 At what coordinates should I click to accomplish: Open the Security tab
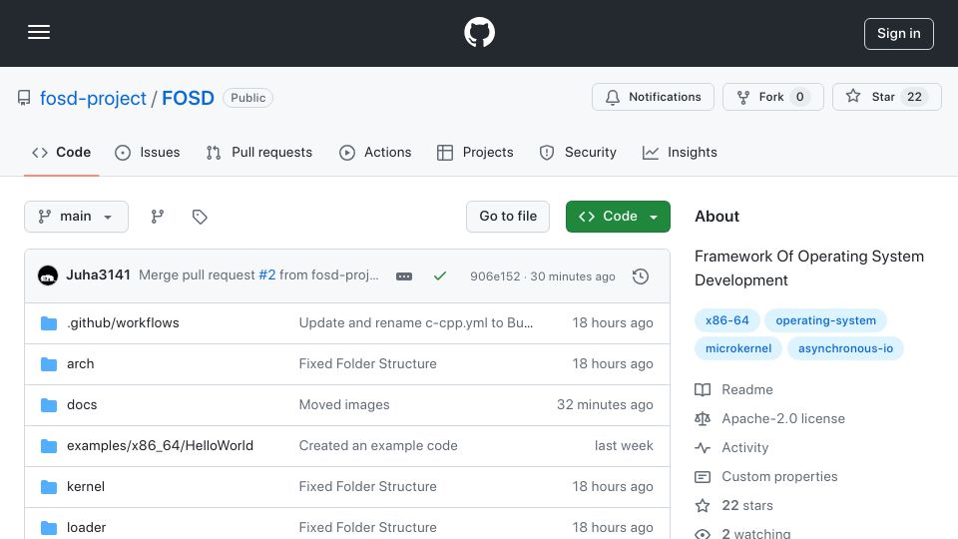pos(578,152)
